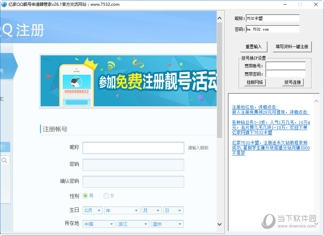The height and width of the screenshot is (236, 324).
Task: Click the app logo icon in title bar
Action: (x=4, y=4)
